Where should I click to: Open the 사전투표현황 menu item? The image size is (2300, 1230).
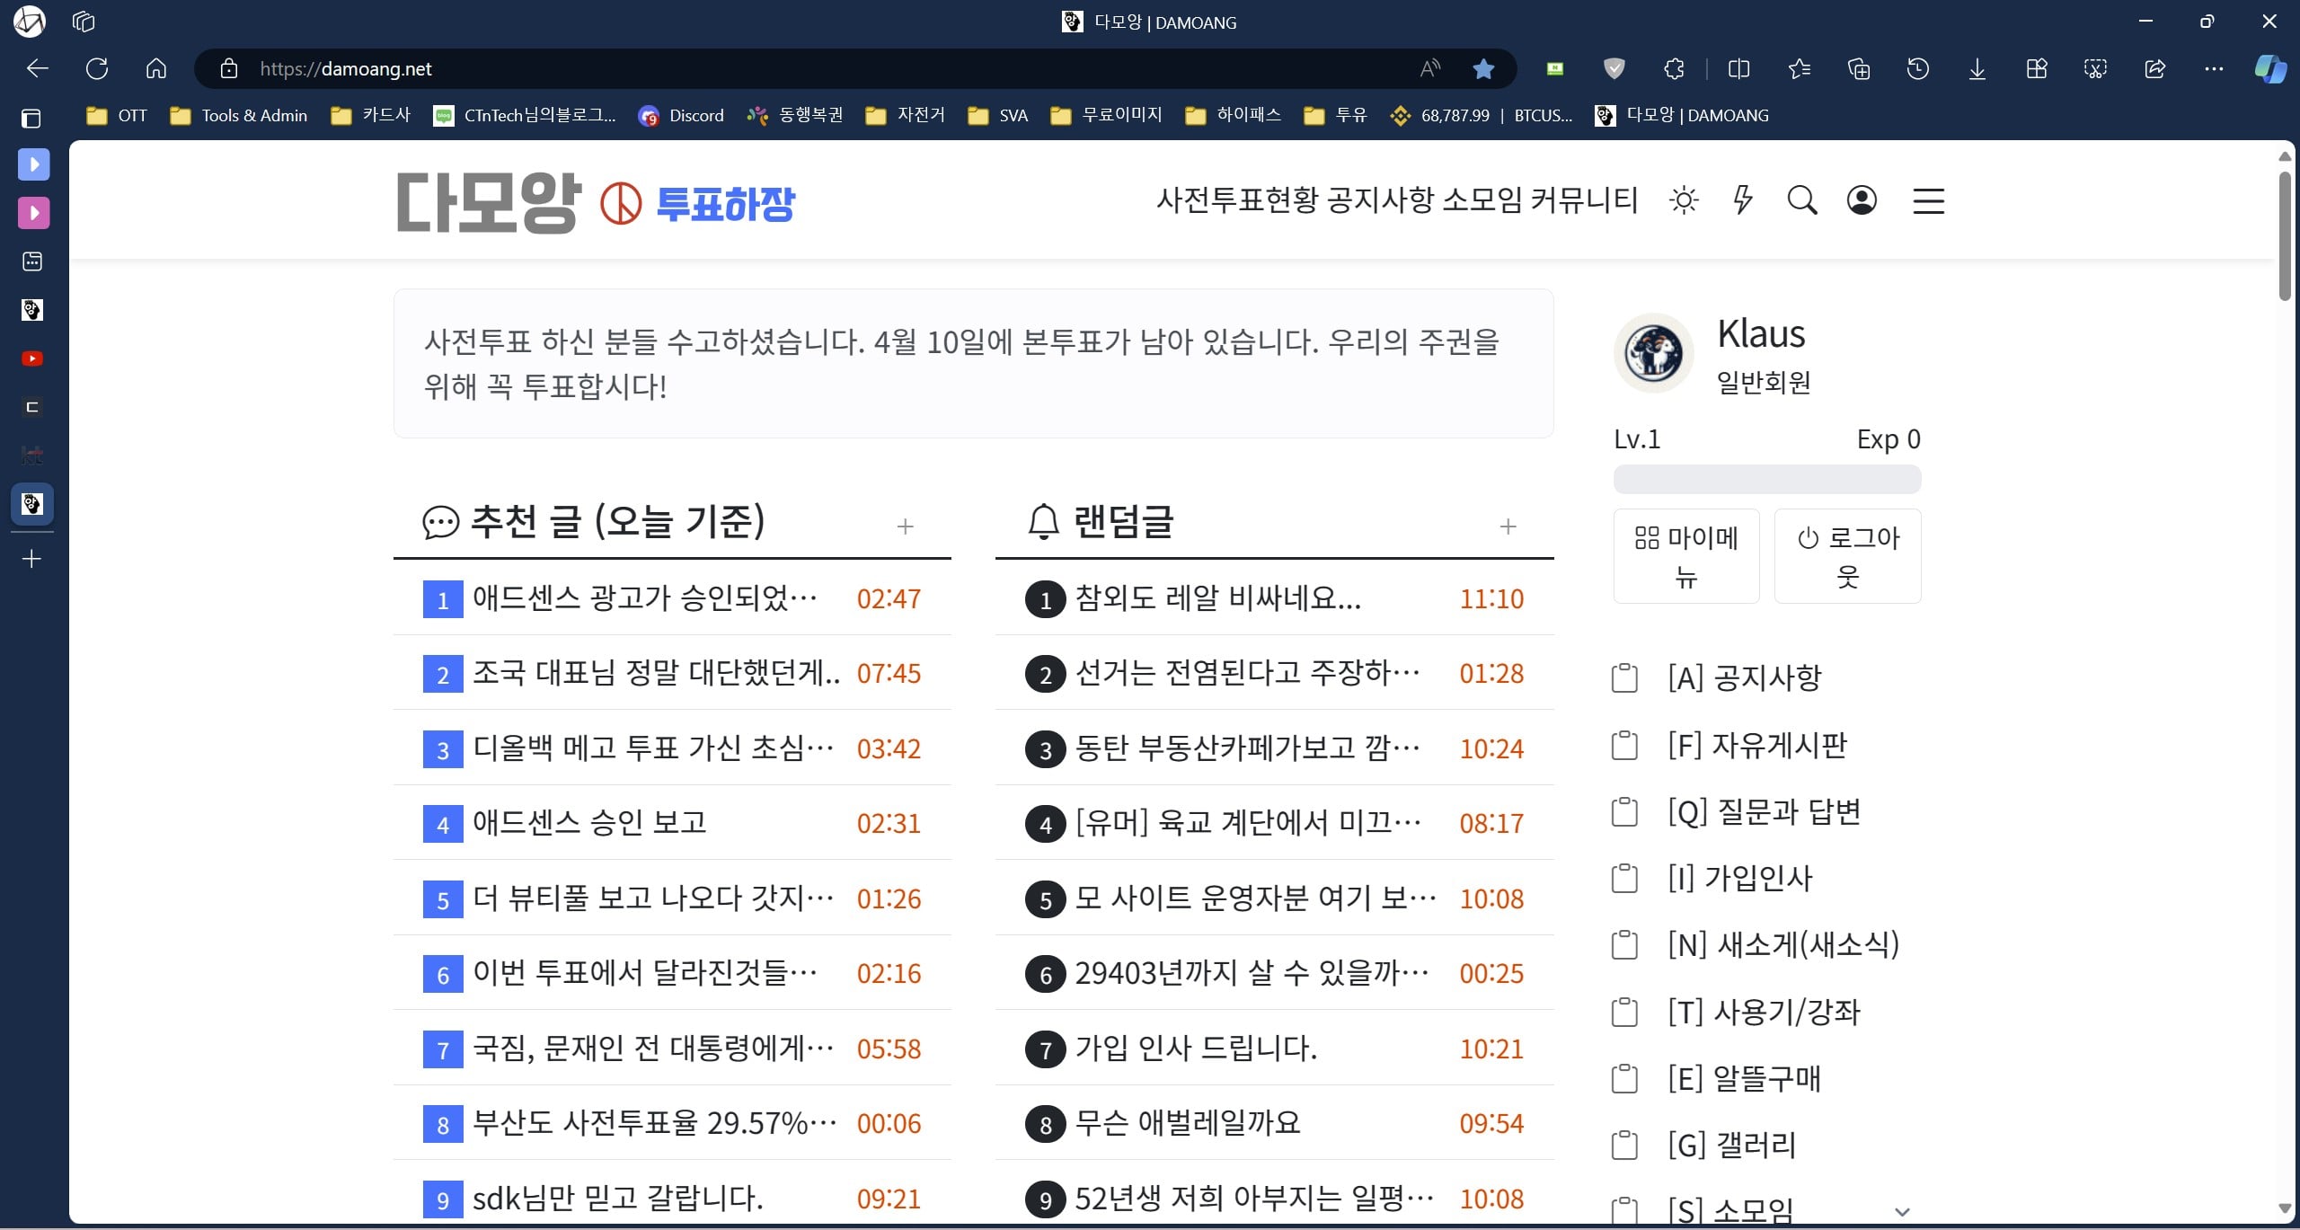pyautogui.click(x=1236, y=199)
